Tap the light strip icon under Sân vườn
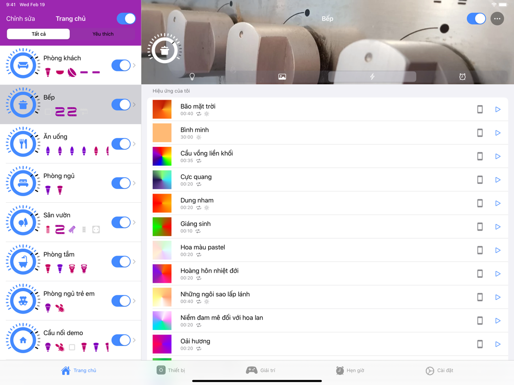This screenshot has width=514, height=385. (x=60, y=229)
